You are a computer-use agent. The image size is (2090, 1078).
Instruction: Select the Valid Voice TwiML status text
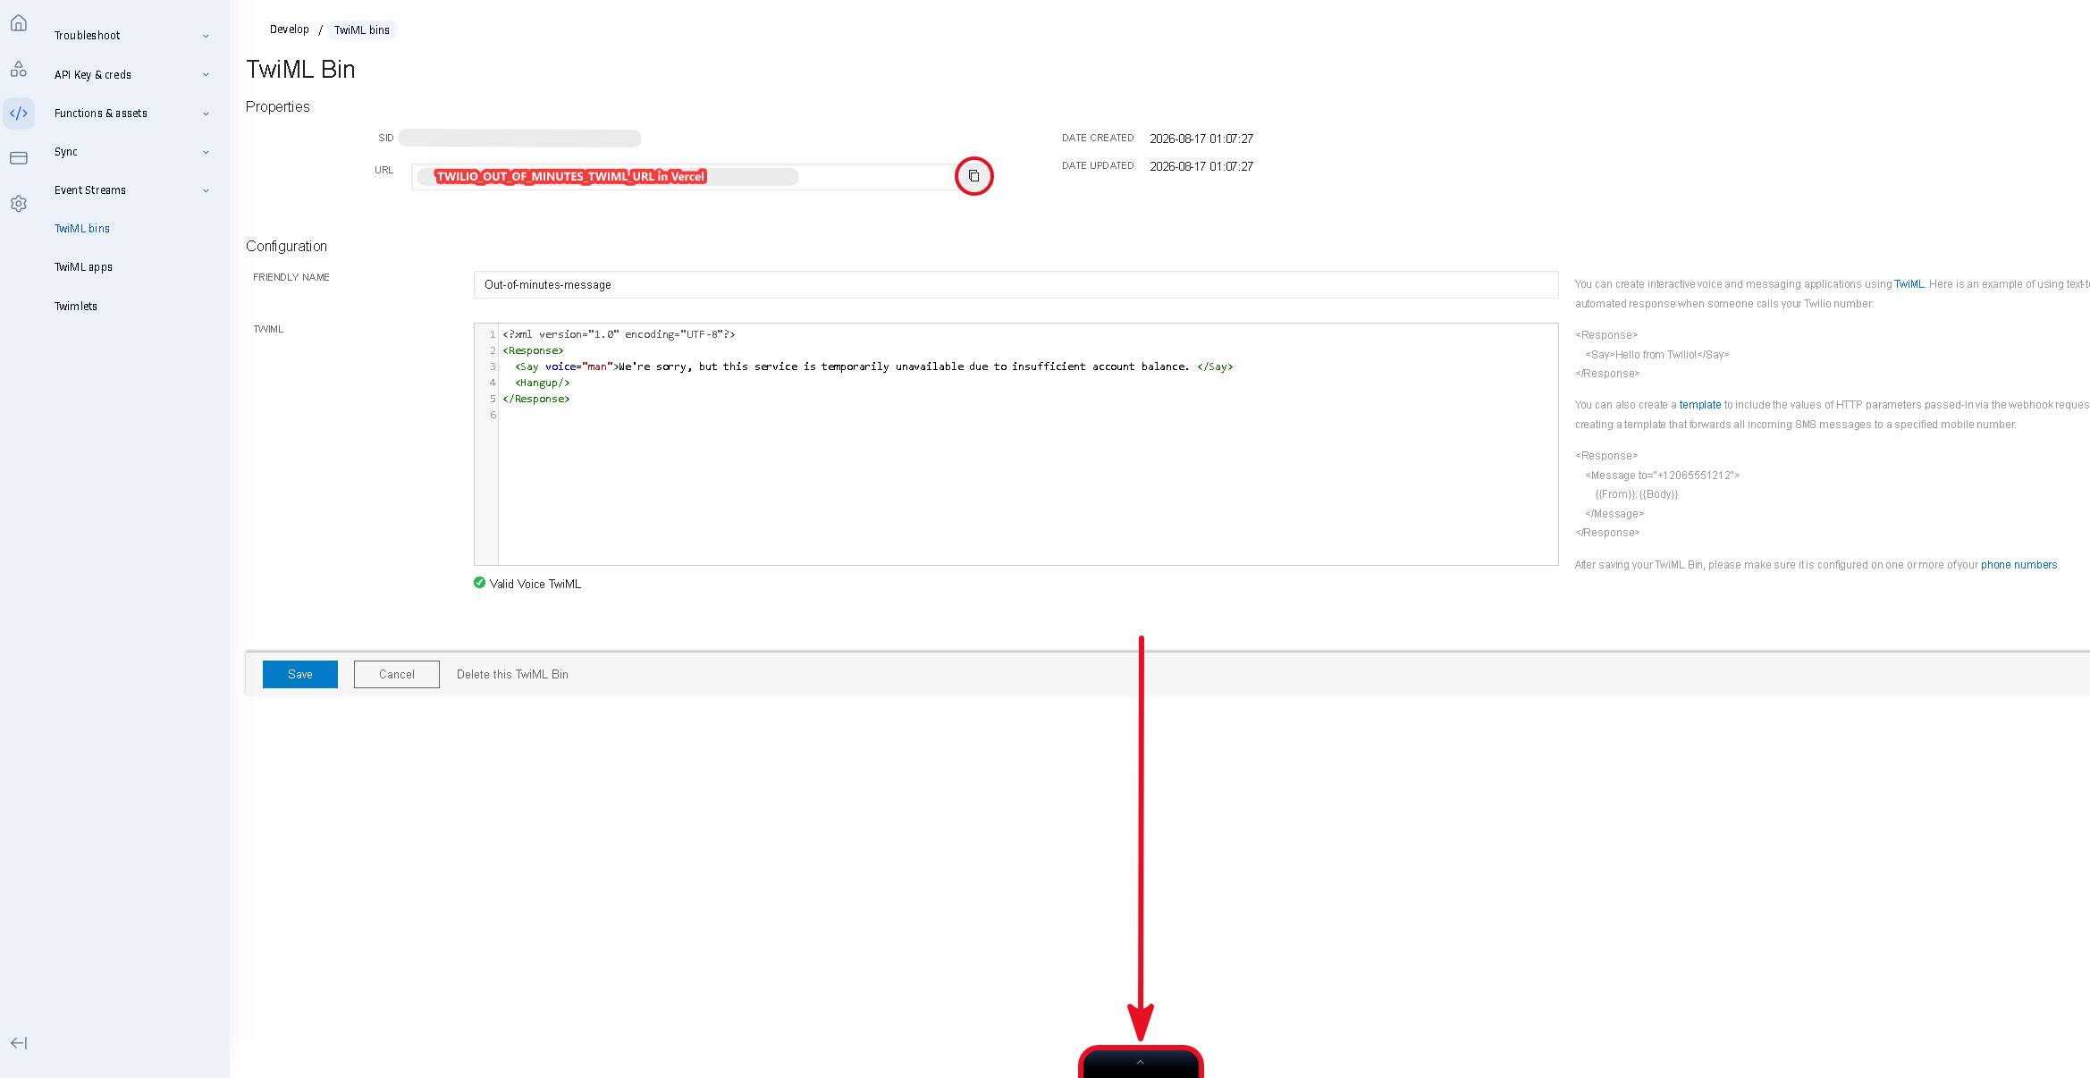[x=535, y=585]
